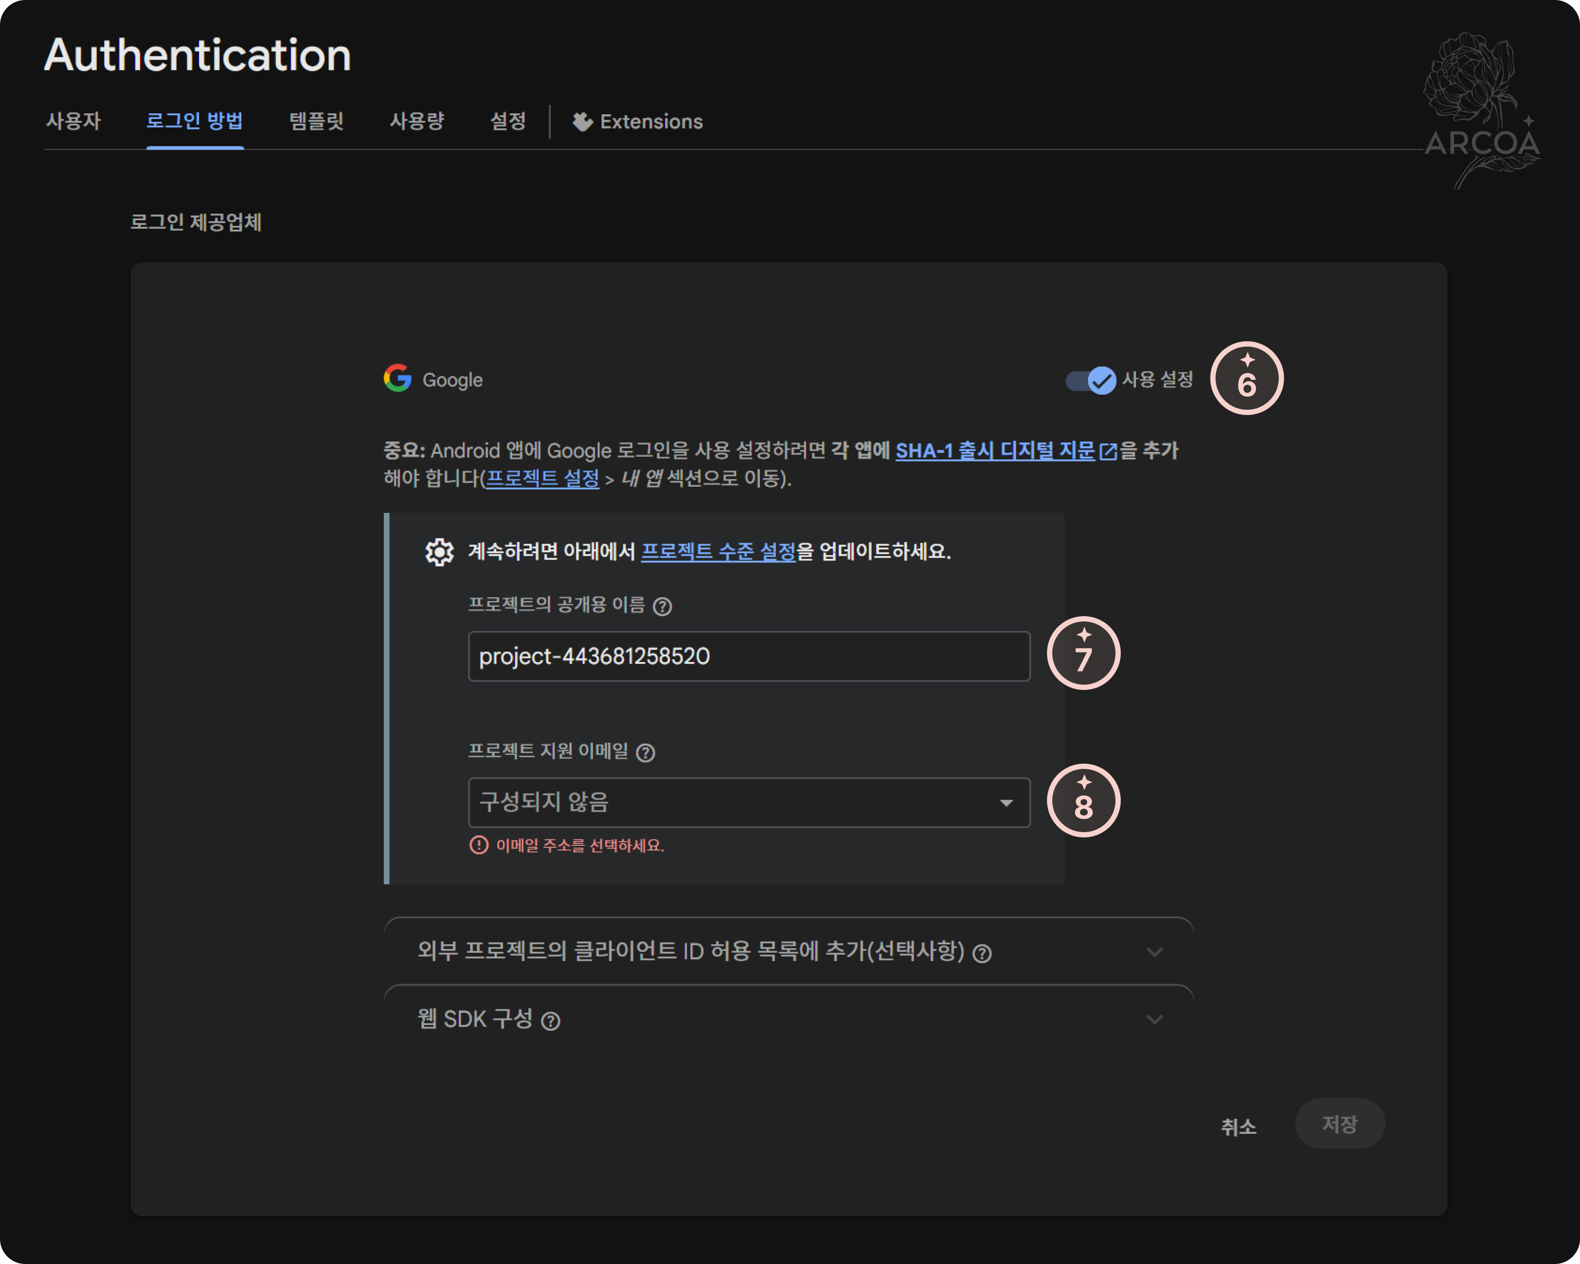Click the Google logo icon
Viewport: 1580px width, 1264px height.
coord(397,378)
